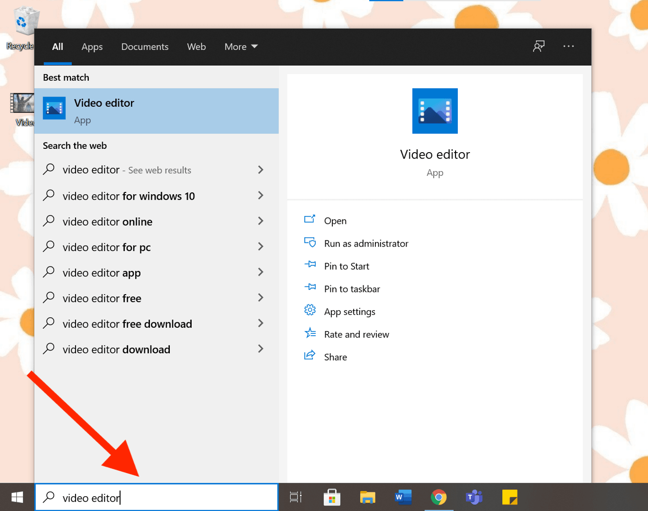
Task: Open the ellipsis options menu
Action: coord(568,46)
